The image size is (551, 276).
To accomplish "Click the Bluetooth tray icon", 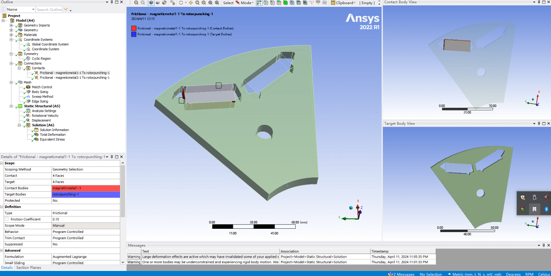I will (x=546, y=209).
